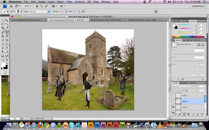Click the Hand tool in application bar
Image resolution: width=209 pixels, height=130 pixels.
coord(37,6)
